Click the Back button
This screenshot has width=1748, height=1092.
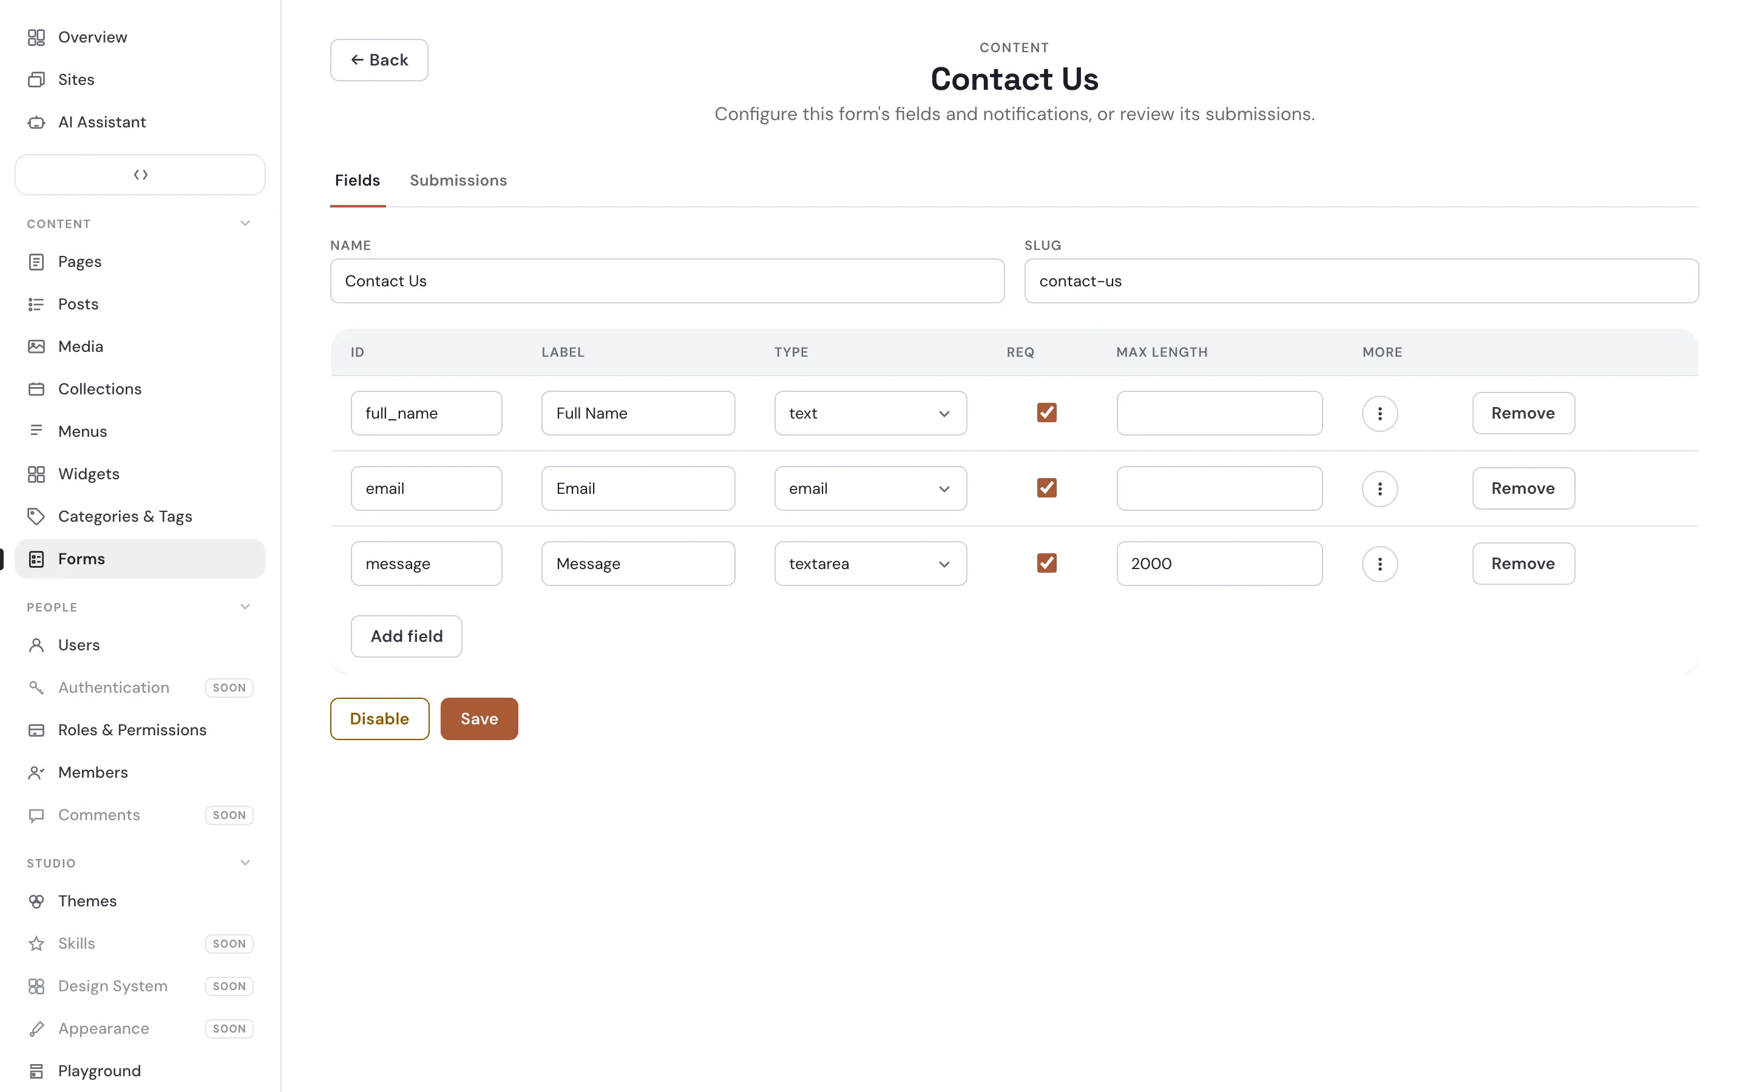pos(379,60)
